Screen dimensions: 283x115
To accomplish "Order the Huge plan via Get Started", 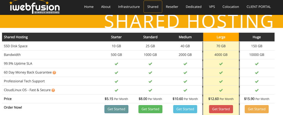I will click(257, 109).
